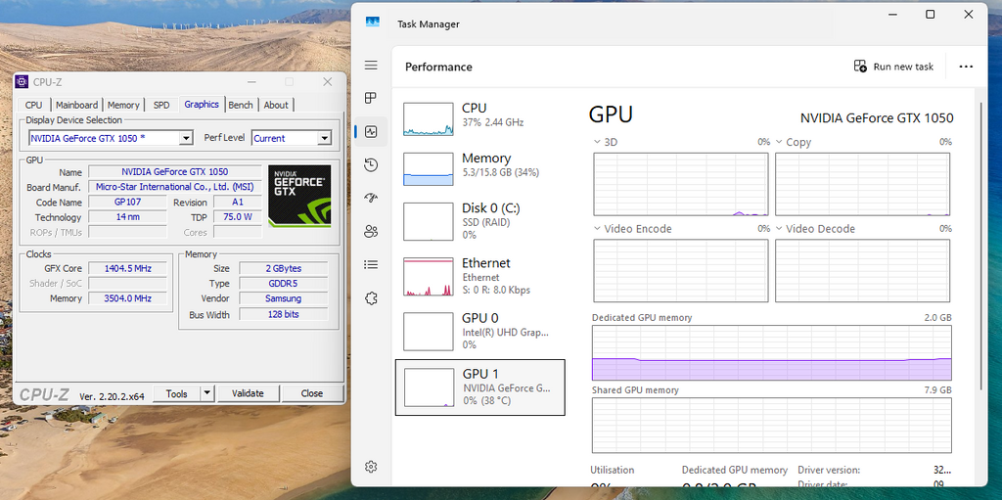Maximize the Task Manager window
Viewport: 1002px width, 500px height.
coord(931,14)
